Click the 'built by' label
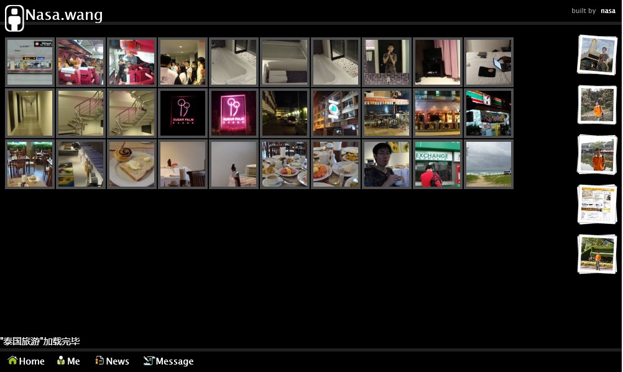623x372 pixels. (583, 11)
